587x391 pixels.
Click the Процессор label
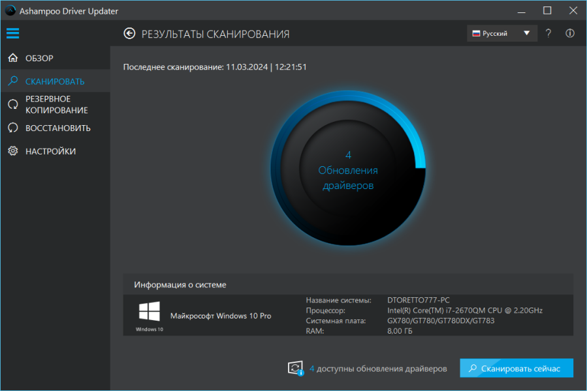tap(325, 310)
